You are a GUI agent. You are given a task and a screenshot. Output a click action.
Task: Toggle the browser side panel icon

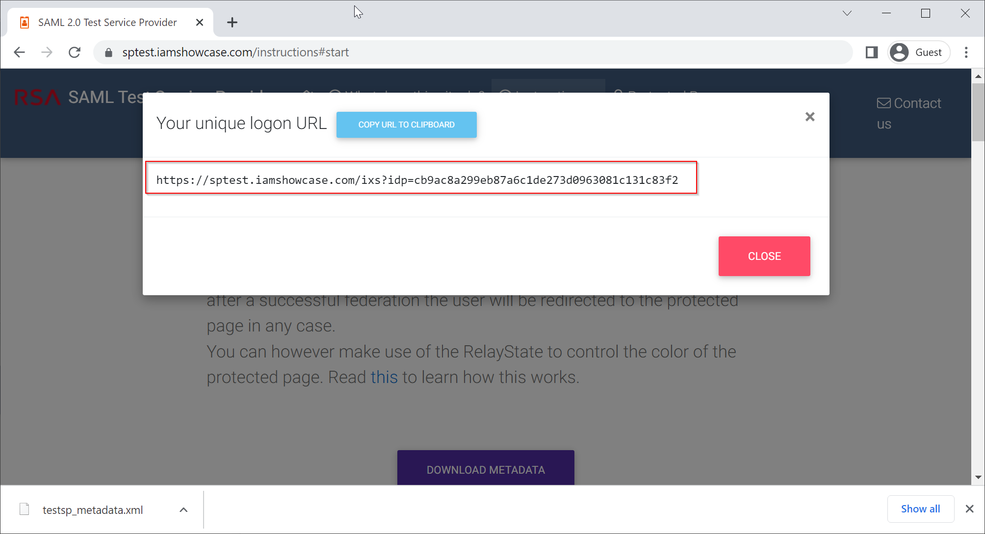coord(871,52)
